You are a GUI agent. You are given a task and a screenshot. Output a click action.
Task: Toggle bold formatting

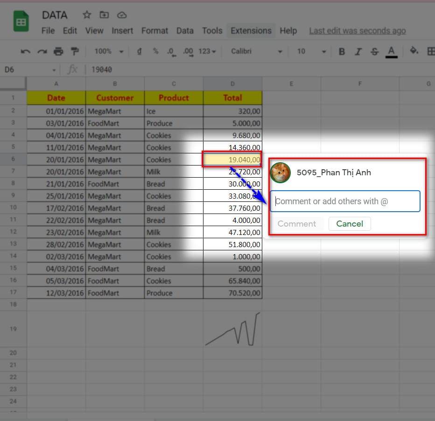pos(342,51)
